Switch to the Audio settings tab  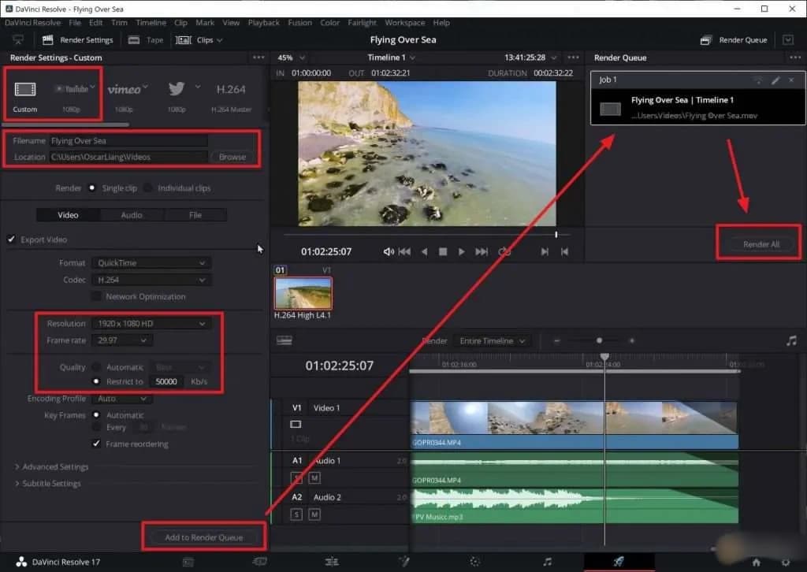pos(132,215)
